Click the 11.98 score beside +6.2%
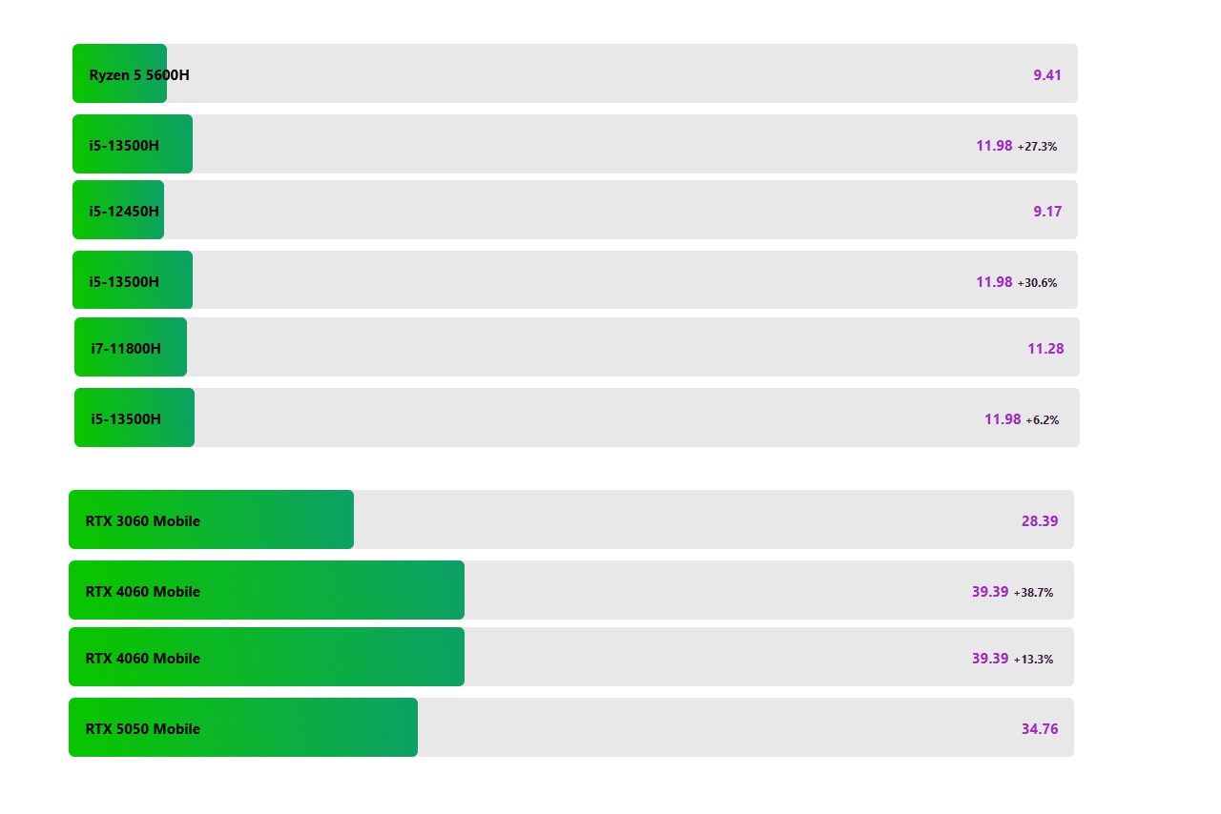Screen dimensions: 1221x814 point(1003,418)
